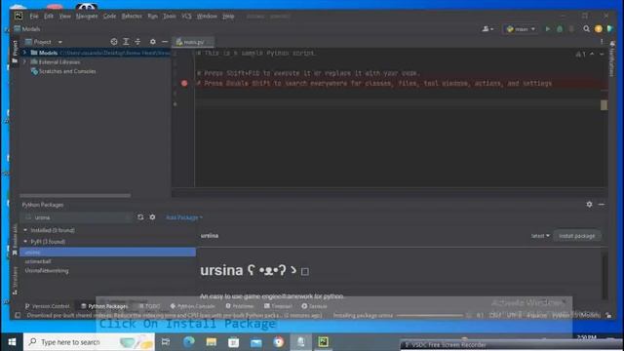Click the Install package button
The width and height of the screenshot is (624, 351).
576,236
